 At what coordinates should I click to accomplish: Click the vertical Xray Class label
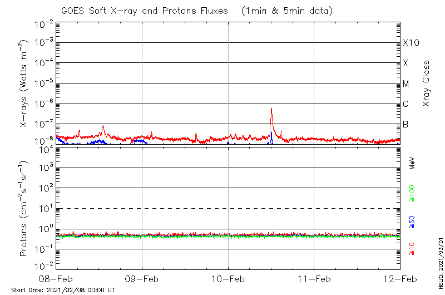pyautogui.click(x=427, y=83)
